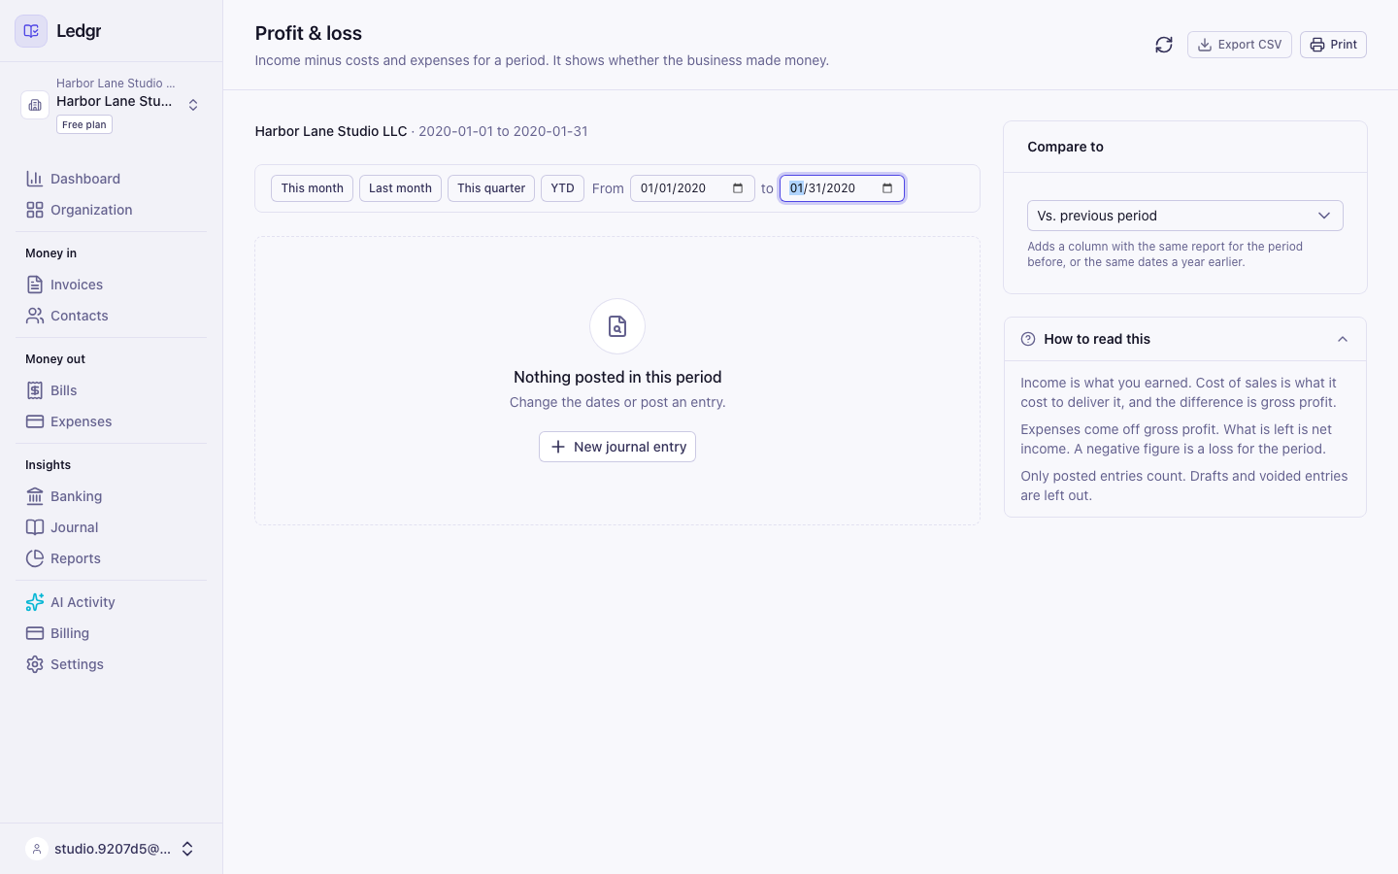Click the Free plan badge
This screenshot has height=874, width=1398.
click(84, 124)
